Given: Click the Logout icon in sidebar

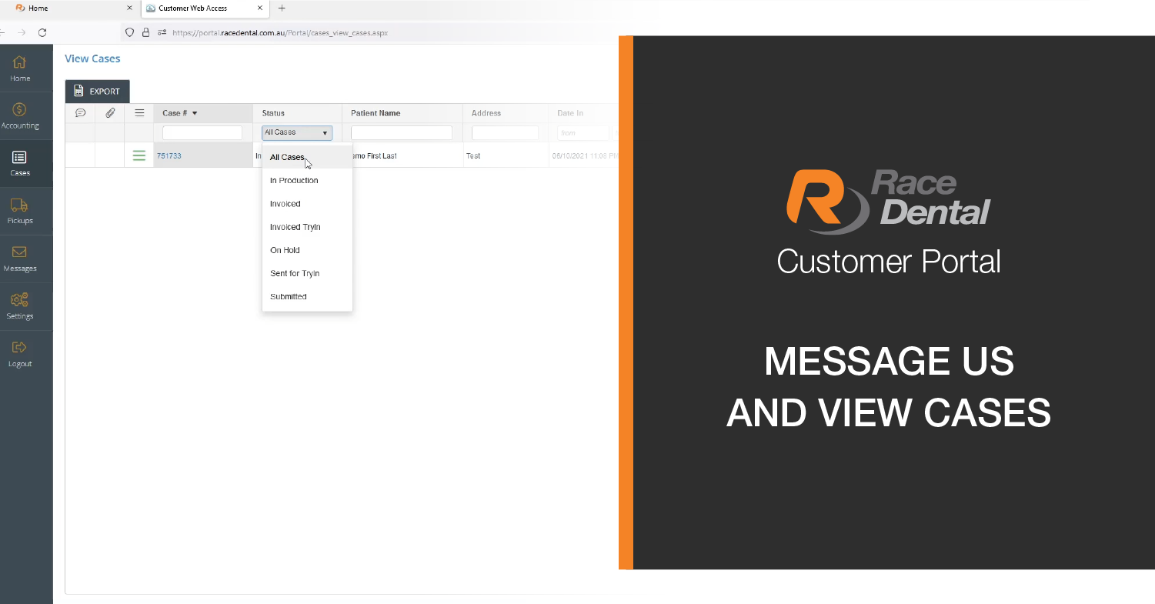Looking at the screenshot, I should tap(20, 349).
